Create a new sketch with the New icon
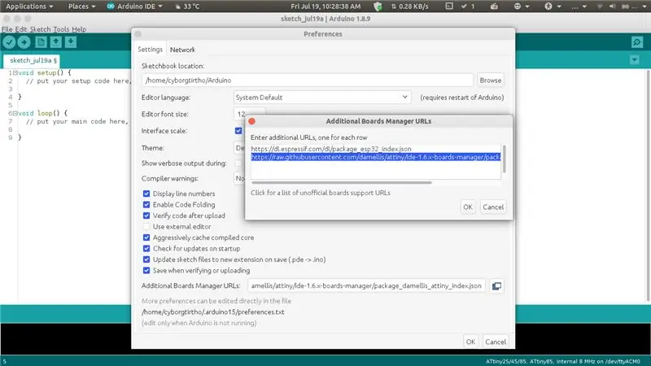Image resolution: width=651 pixels, height=366 pixels. (41, 42)
